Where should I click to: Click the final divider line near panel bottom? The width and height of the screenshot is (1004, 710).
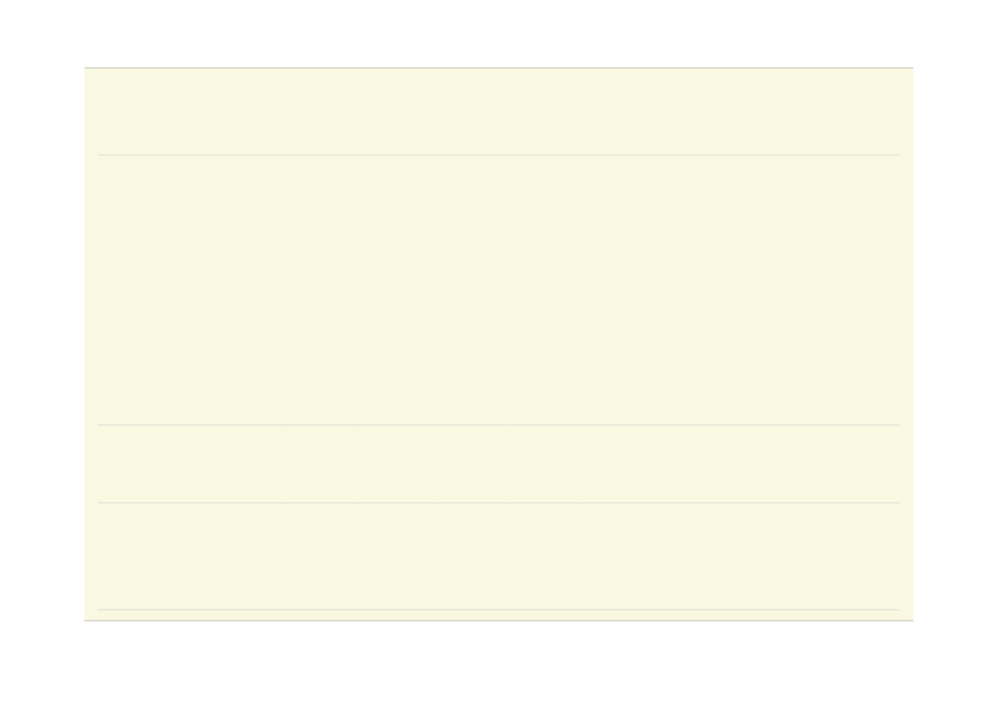coord(499,610)
